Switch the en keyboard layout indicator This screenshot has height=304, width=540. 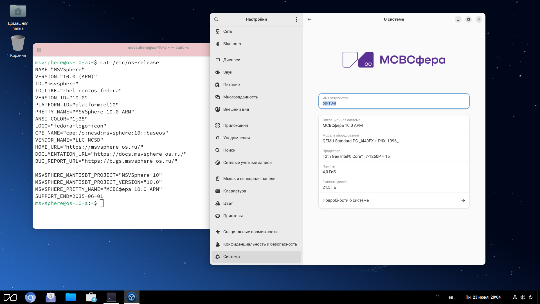click(451, 297)
